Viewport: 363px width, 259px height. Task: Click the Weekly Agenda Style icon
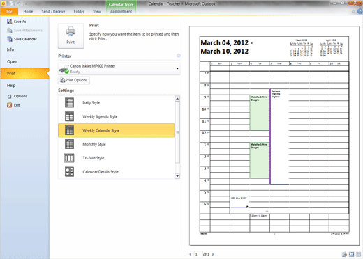(x=69, y=116)
